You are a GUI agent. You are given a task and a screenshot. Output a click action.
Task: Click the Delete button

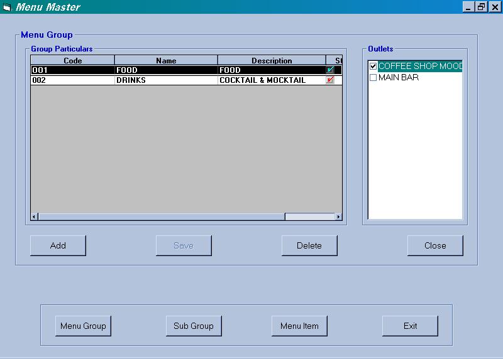[x=309, y=245]
